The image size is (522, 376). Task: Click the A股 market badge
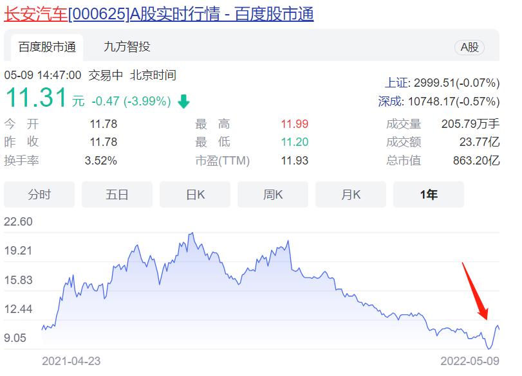(x=469, y=48)
